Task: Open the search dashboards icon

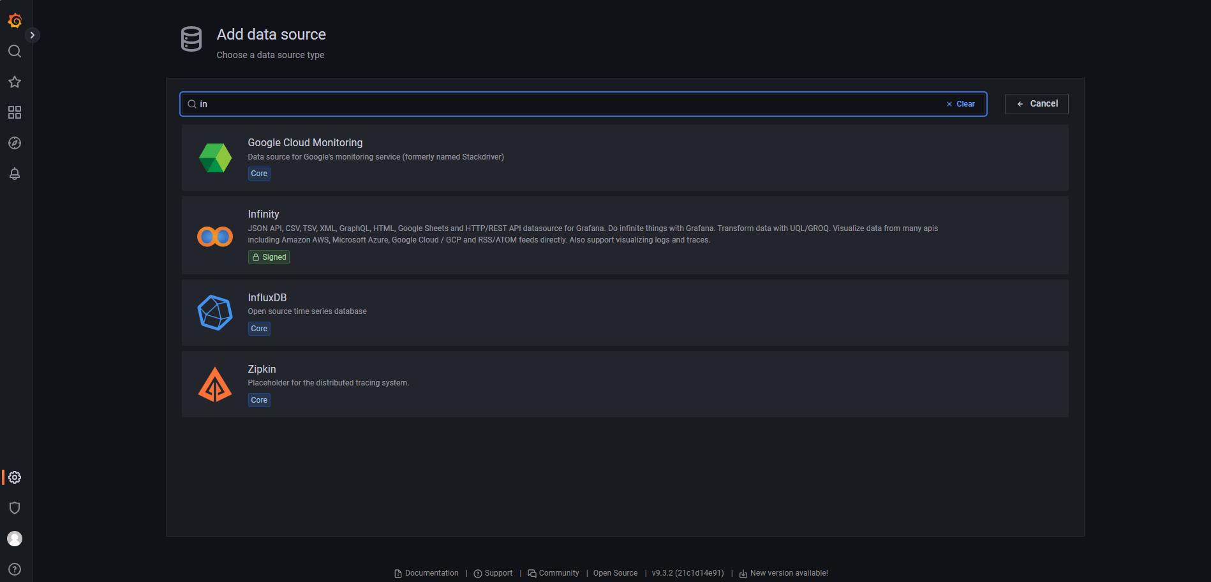Action: [15, 51]
